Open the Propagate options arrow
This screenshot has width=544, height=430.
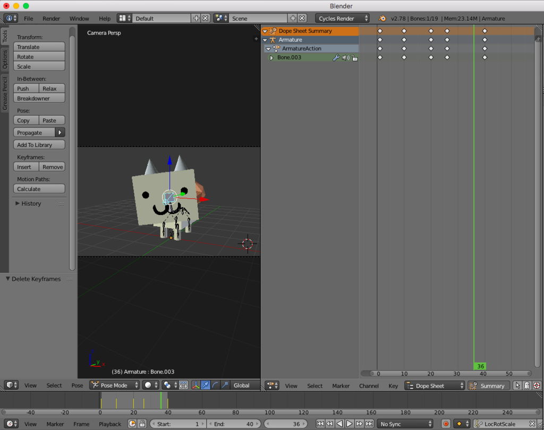pyautogui.click(x=60, y=133)
